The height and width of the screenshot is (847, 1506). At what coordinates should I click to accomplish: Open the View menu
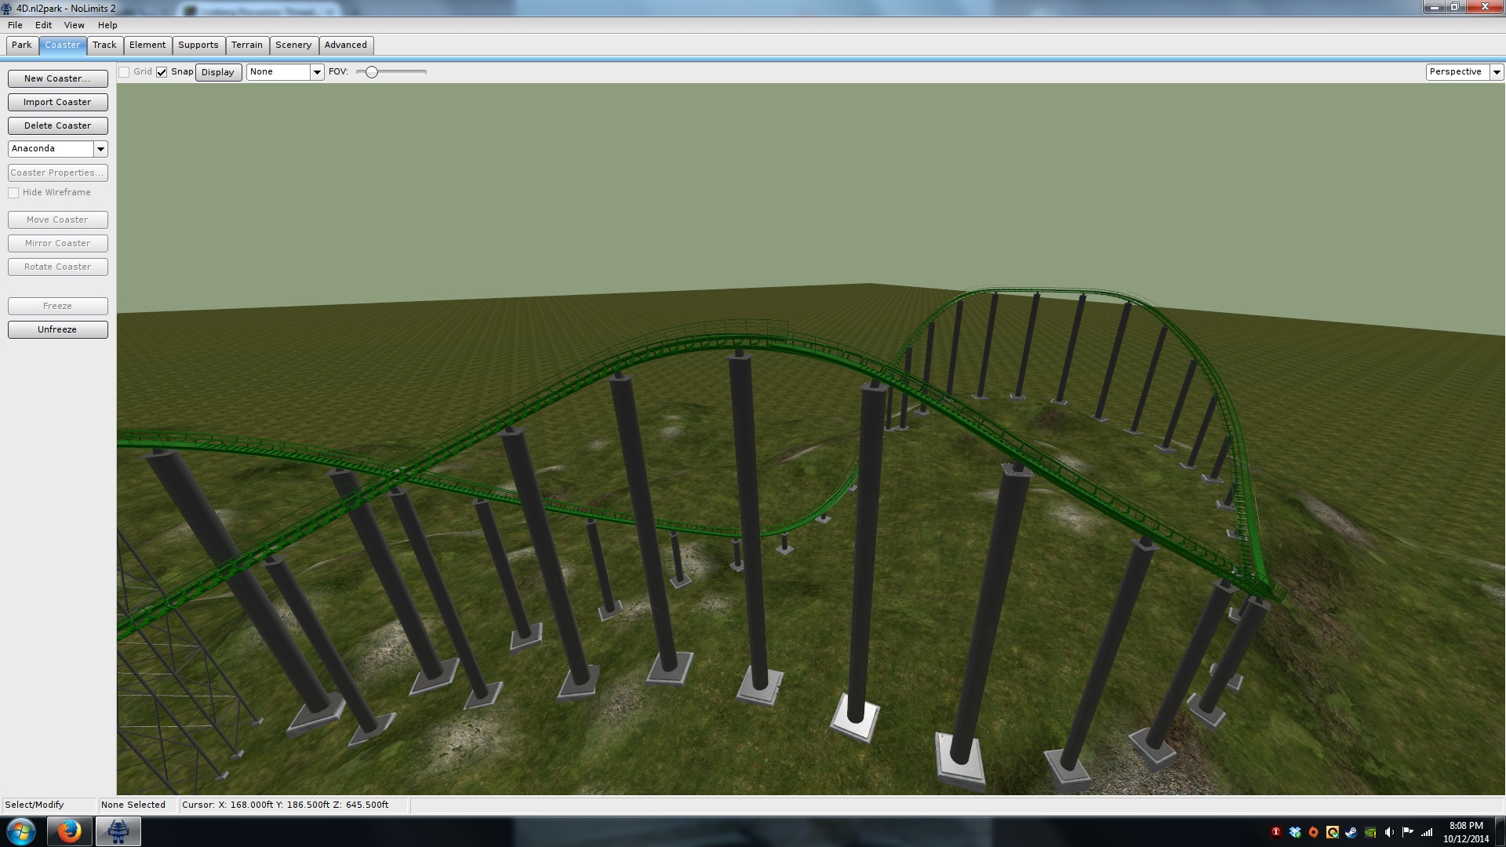point(74,25)
